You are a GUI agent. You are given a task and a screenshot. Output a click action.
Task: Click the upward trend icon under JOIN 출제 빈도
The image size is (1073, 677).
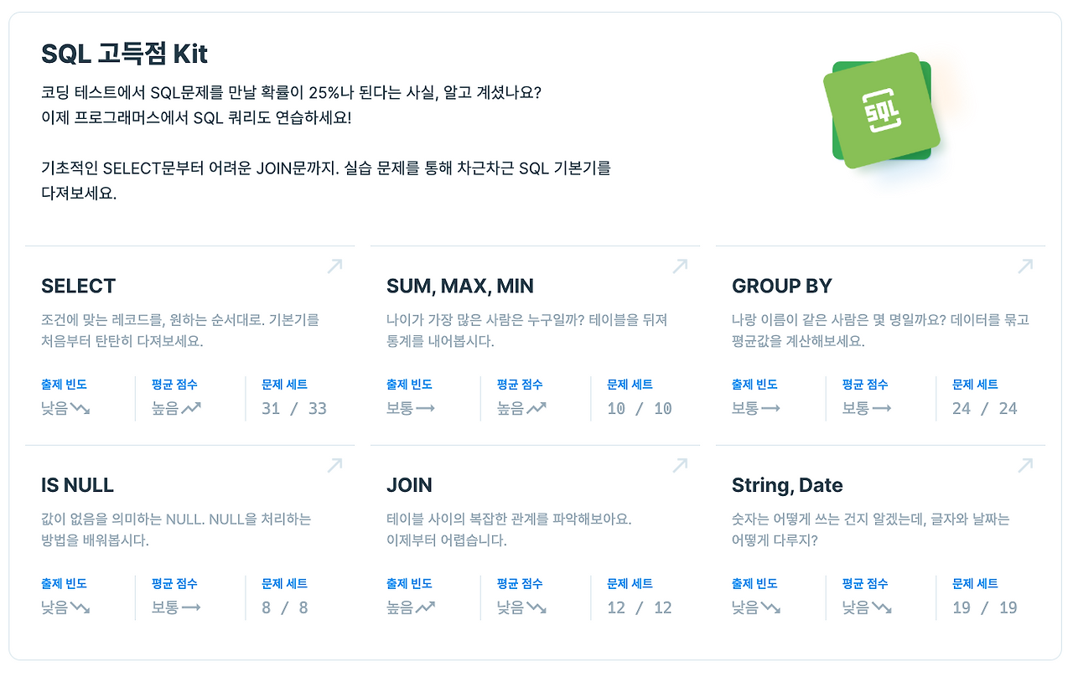point(425,607)
